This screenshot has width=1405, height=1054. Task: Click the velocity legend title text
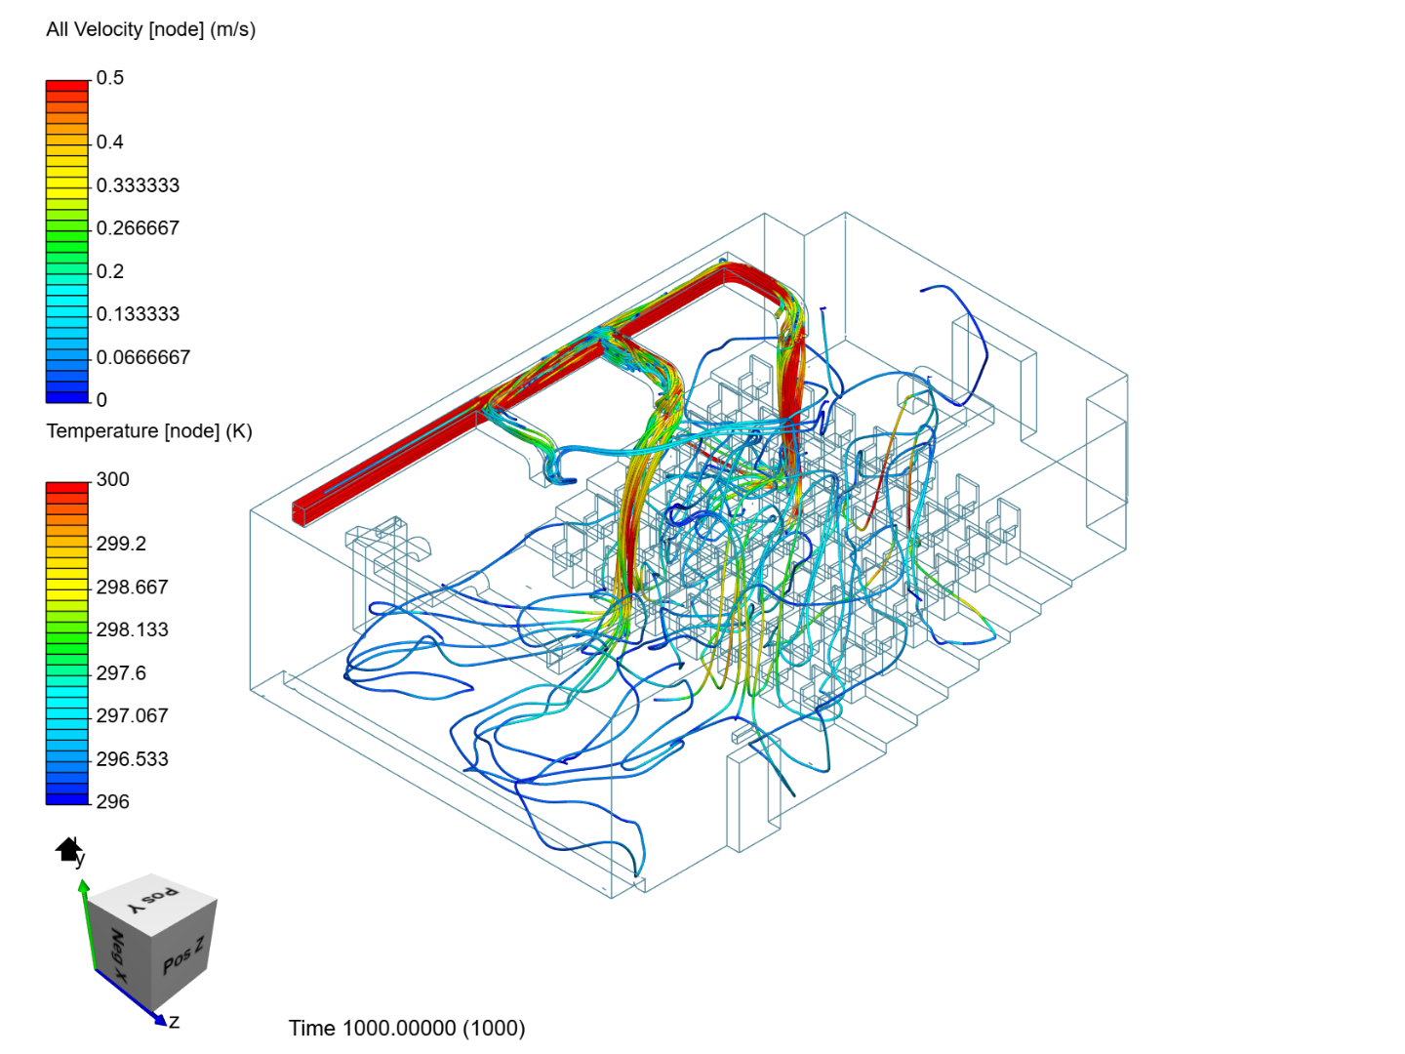(151, 29)
